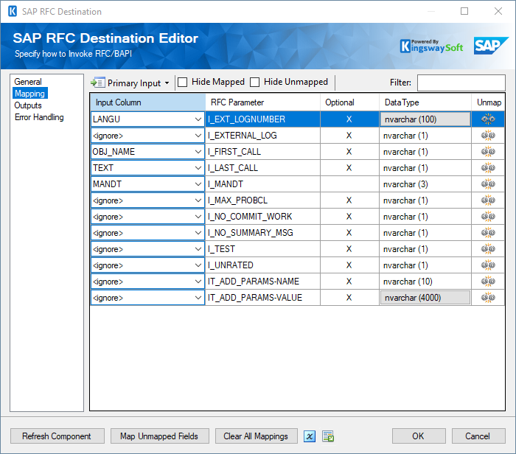
Task: Unmap the I_TEST row
Action: click(x=488, y=248)
